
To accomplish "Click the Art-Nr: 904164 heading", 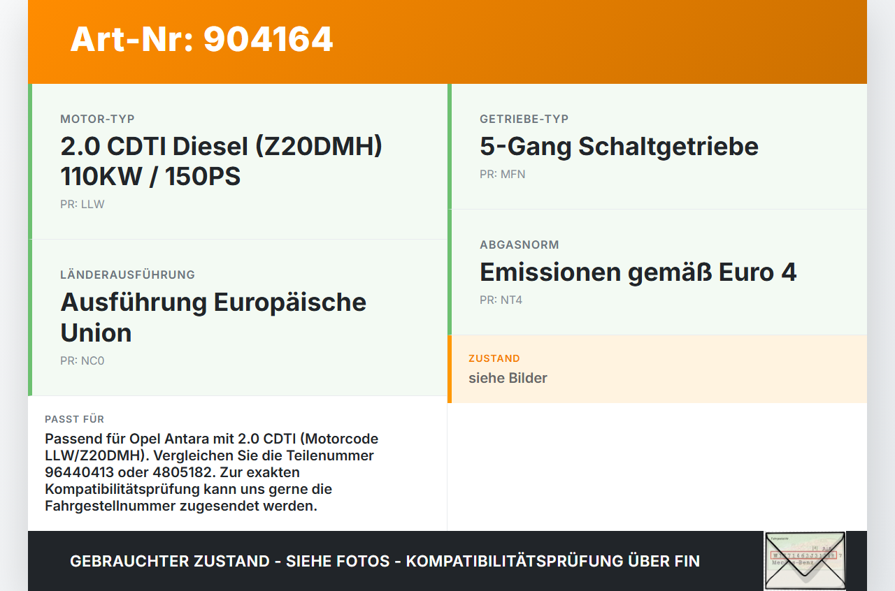I will click(201, 39).
